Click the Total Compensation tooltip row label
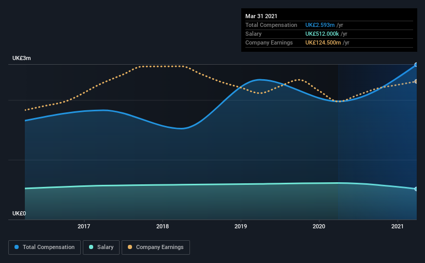This screenshot has width=425, height=263. 271,25
